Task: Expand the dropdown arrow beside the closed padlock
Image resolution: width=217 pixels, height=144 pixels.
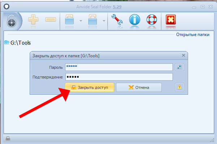Action: pyautogui.click(x=80, y=21)
